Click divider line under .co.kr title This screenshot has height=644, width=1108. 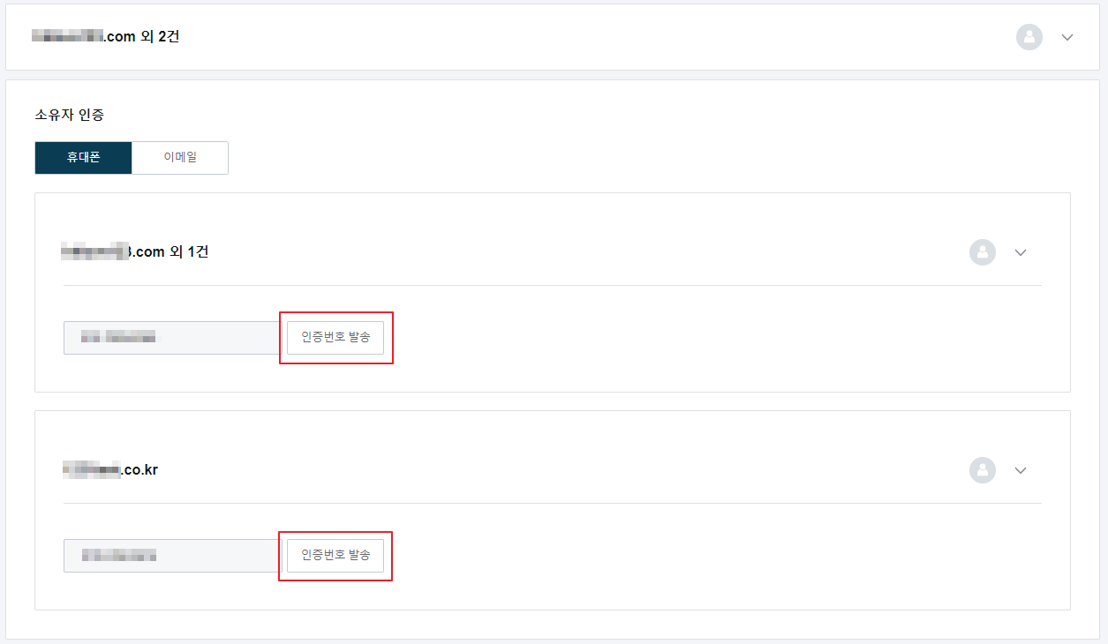[553, 503]
